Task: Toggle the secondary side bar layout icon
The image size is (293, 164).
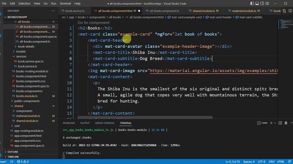Action: (x=262, y=3)
